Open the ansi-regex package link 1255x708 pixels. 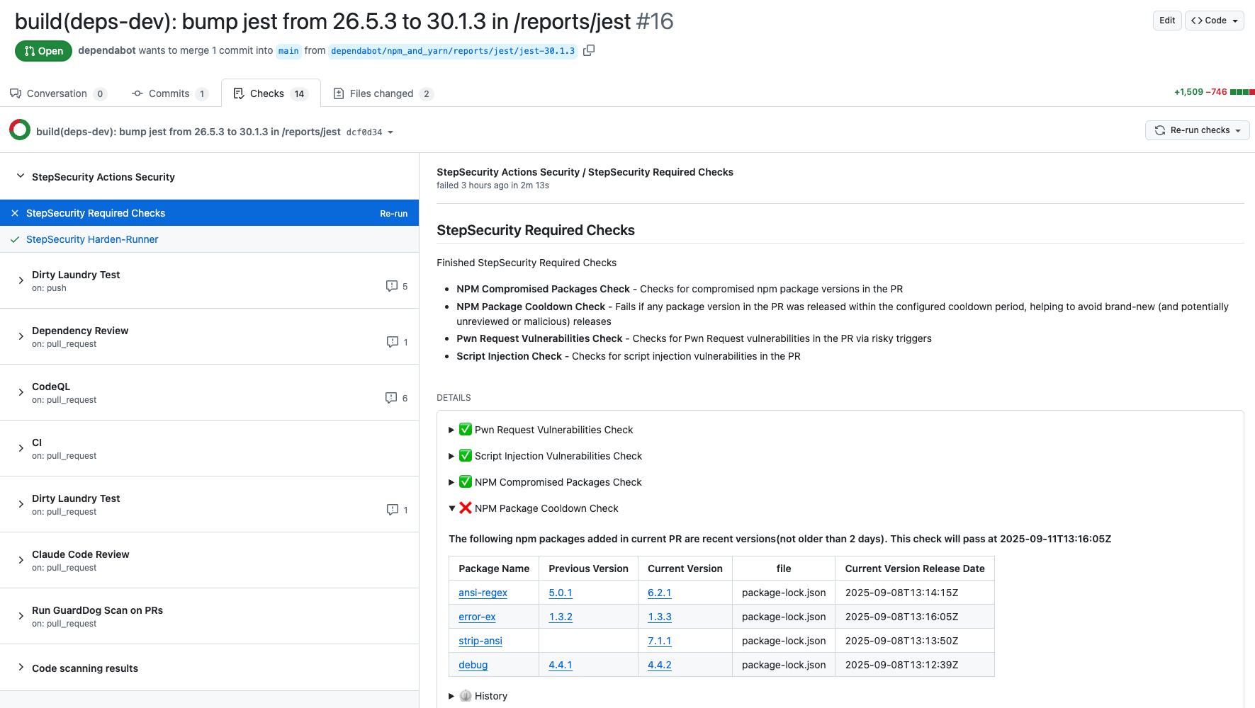click(483, 593)
